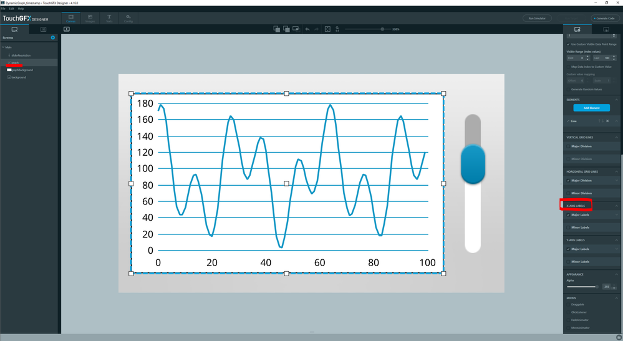Enable the FadeAnimator mixin
This screenshot has height=341, width=623.
[568, 320]
